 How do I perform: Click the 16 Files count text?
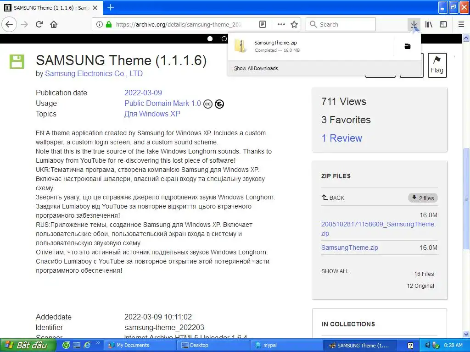tap(424, 274)
